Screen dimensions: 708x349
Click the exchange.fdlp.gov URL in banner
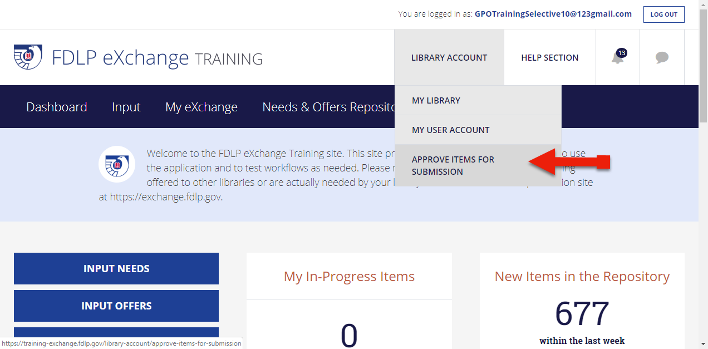tap(165, 196)
